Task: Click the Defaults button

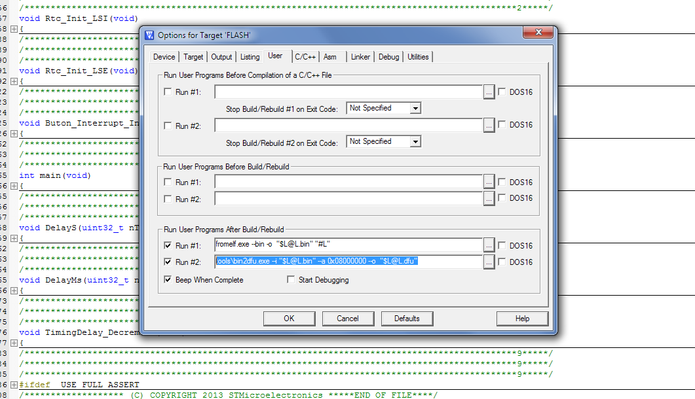Action: point(407,319)
